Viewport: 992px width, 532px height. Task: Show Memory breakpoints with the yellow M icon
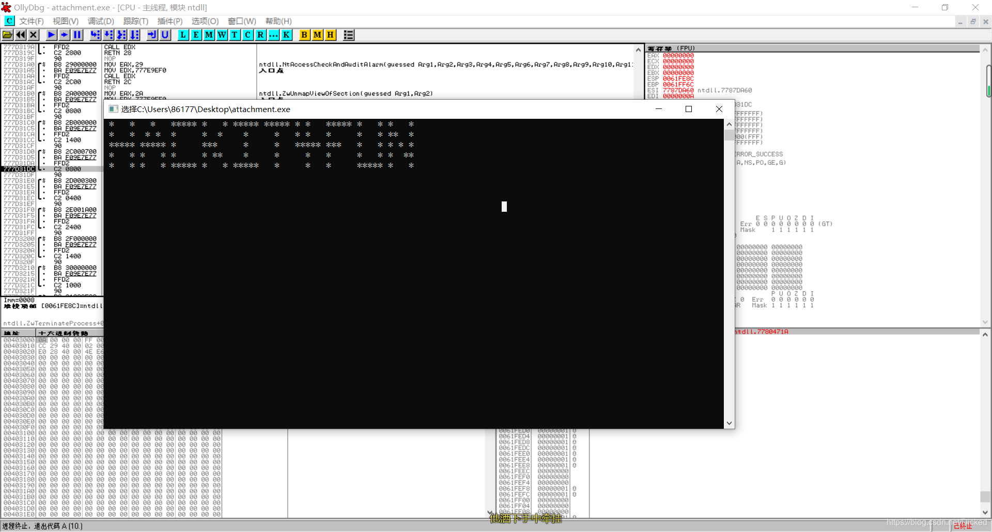point(317,35)
